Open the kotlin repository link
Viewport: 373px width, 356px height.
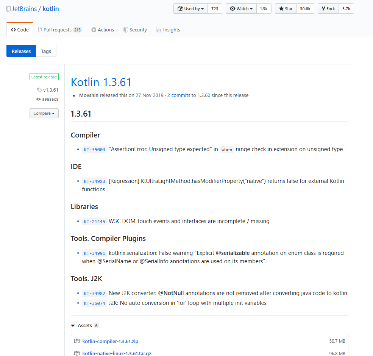pos(51,9)
